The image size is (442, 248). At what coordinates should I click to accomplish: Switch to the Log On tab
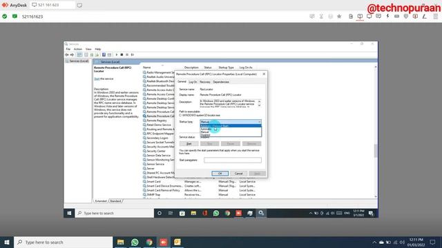click(x=193, y=82)
